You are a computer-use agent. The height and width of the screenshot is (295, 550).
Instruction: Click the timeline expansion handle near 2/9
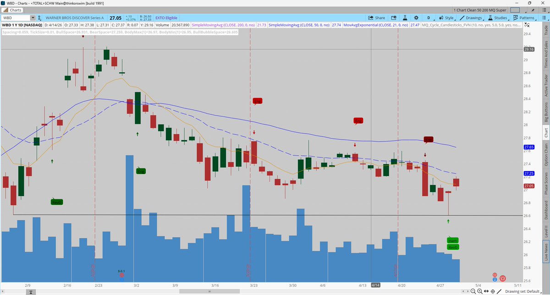pyautogui.click(x=30, y=291)
